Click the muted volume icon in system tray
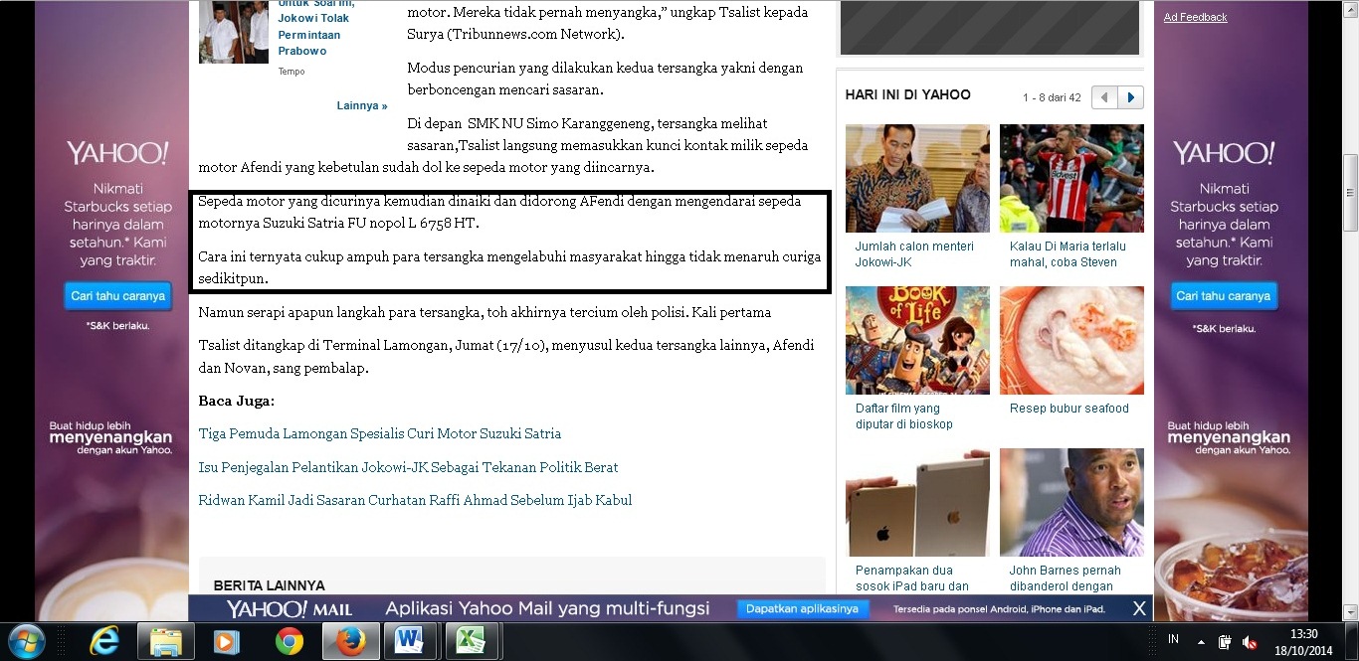 coord(1250,642)
